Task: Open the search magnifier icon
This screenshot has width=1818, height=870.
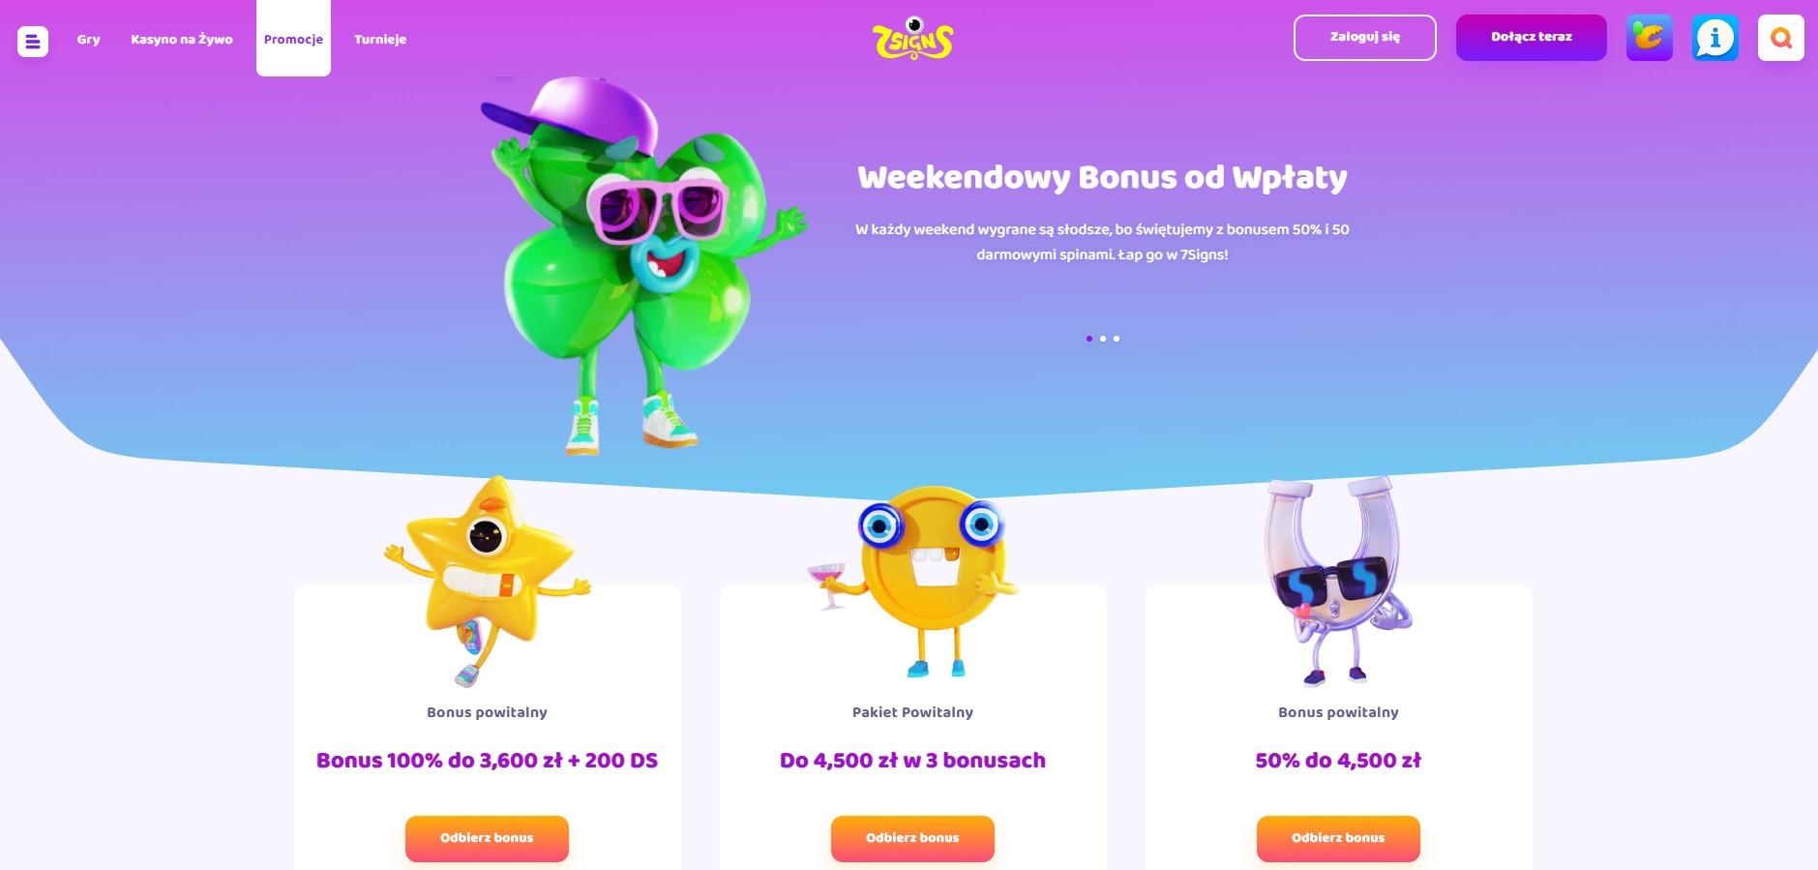Action: [1781, 38]
